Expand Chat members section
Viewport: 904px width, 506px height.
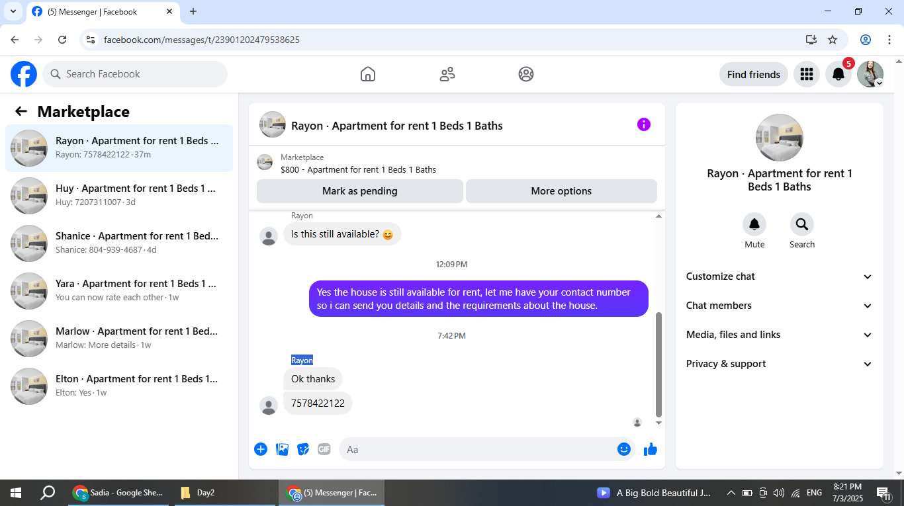779,306
